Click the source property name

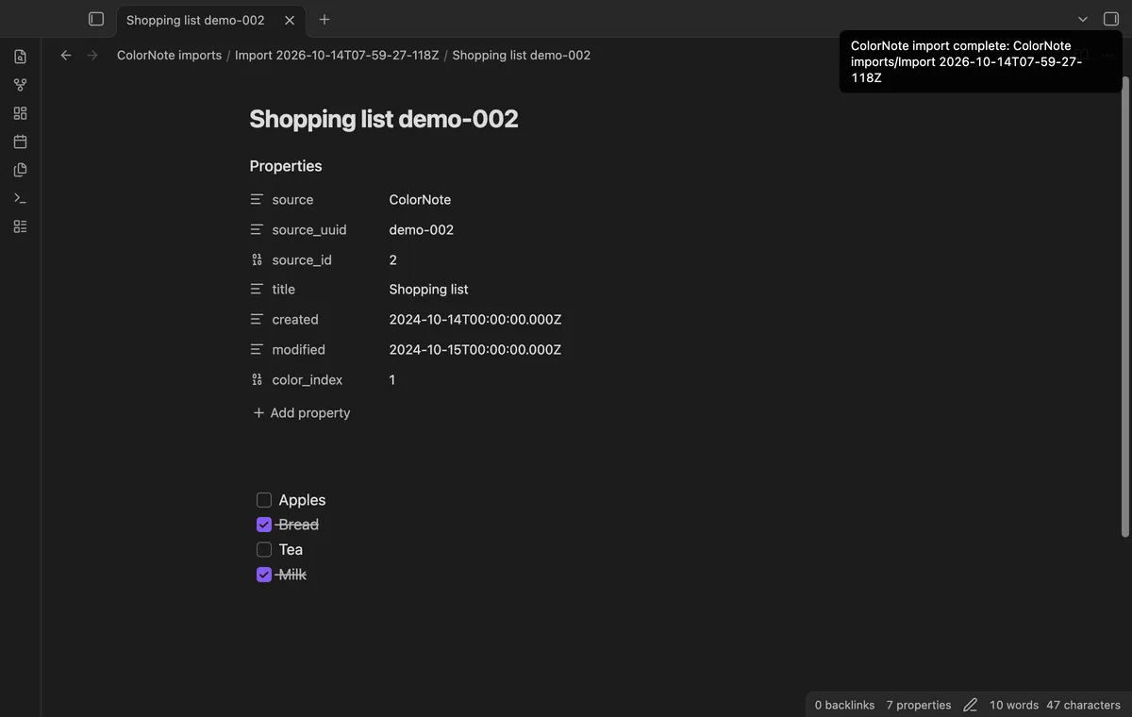pyautogui.click(x=292, y=200)
